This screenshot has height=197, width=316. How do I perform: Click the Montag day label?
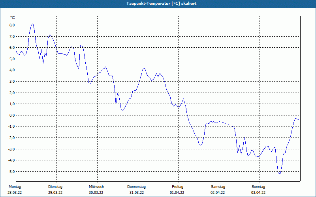[15, 187]
